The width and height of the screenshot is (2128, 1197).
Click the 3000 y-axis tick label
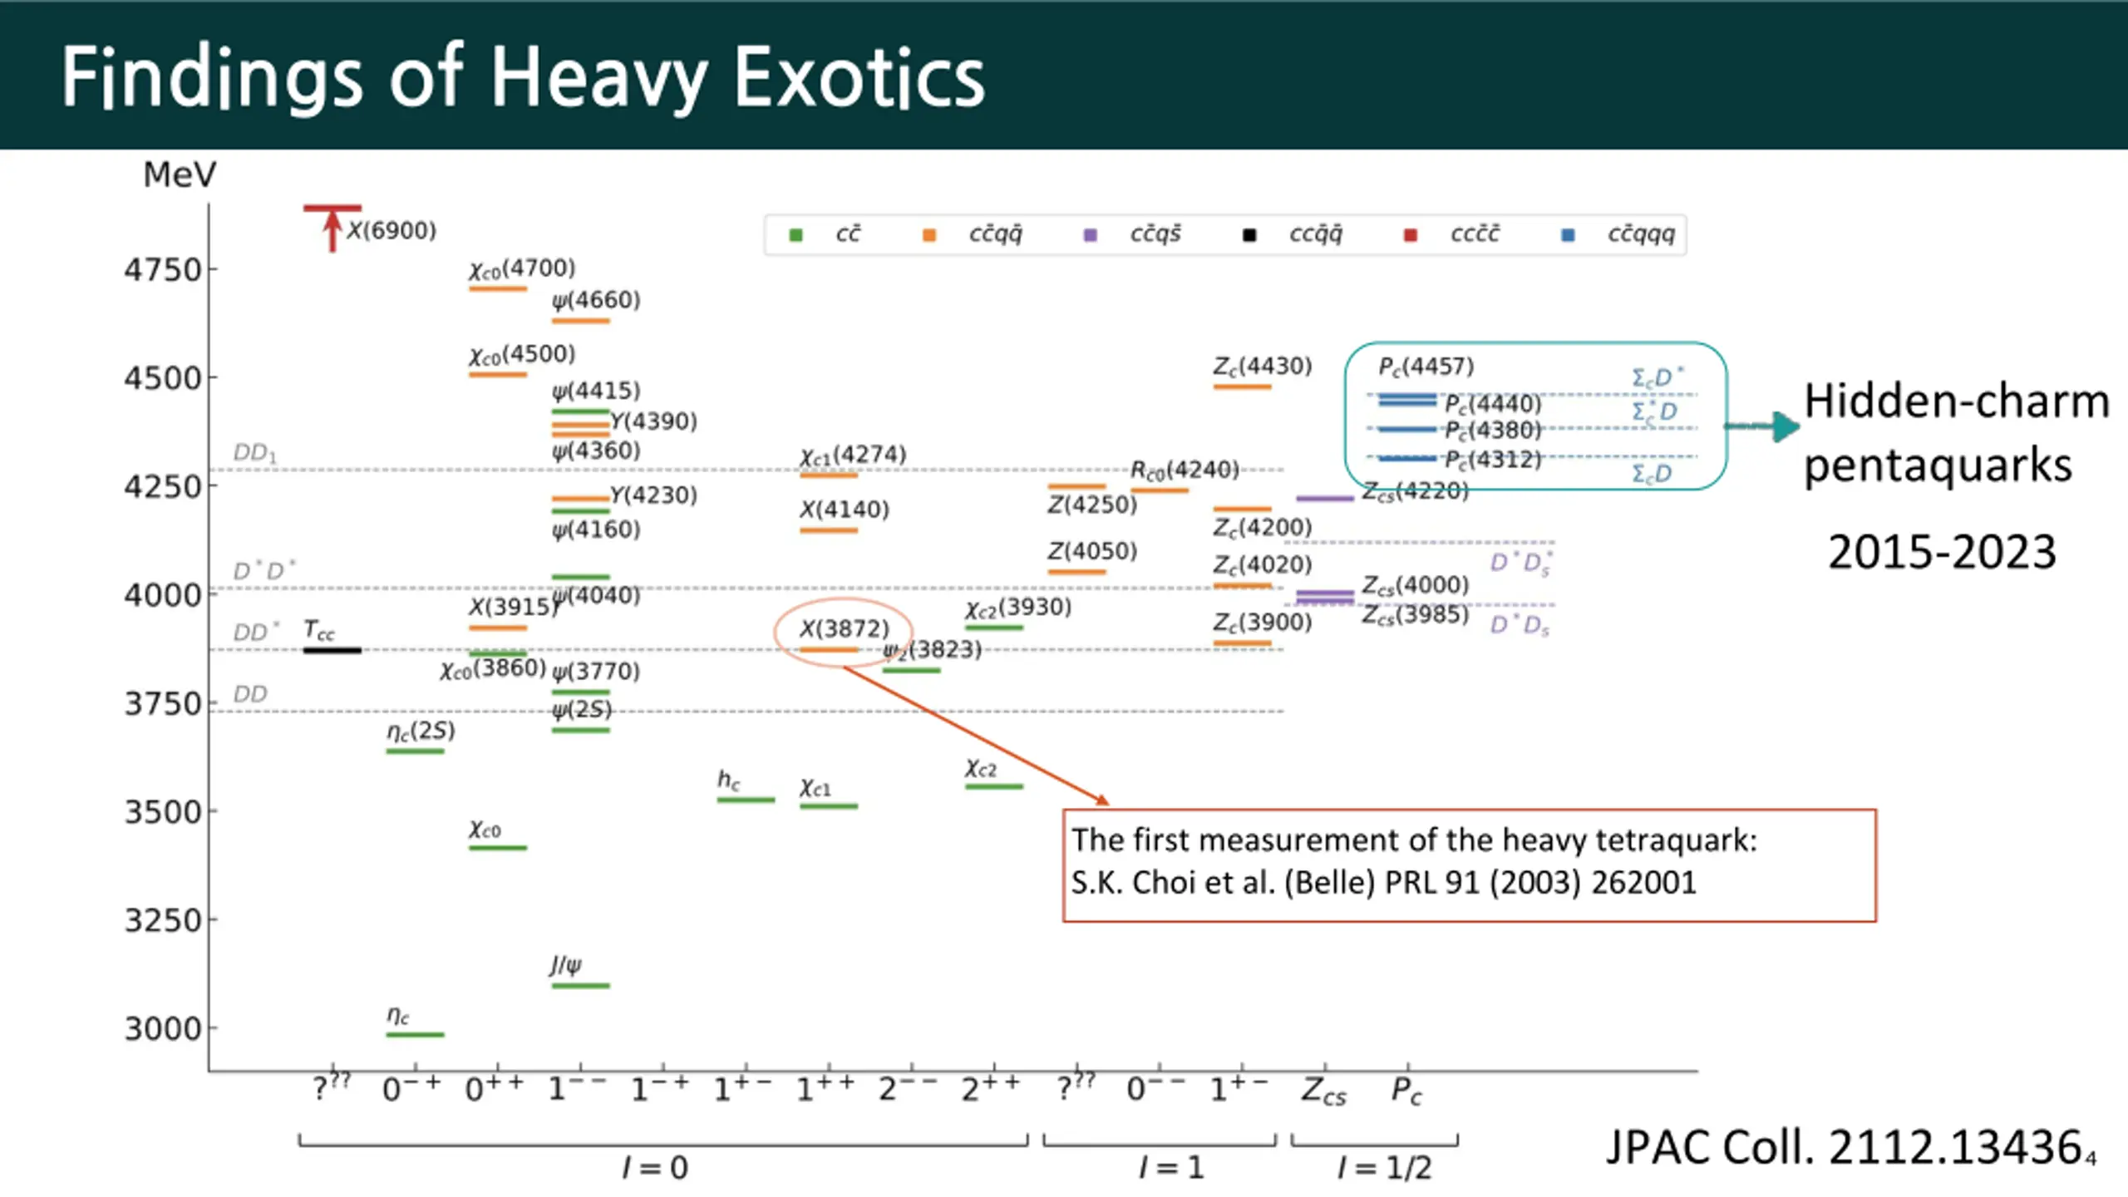click(163, 1029)
